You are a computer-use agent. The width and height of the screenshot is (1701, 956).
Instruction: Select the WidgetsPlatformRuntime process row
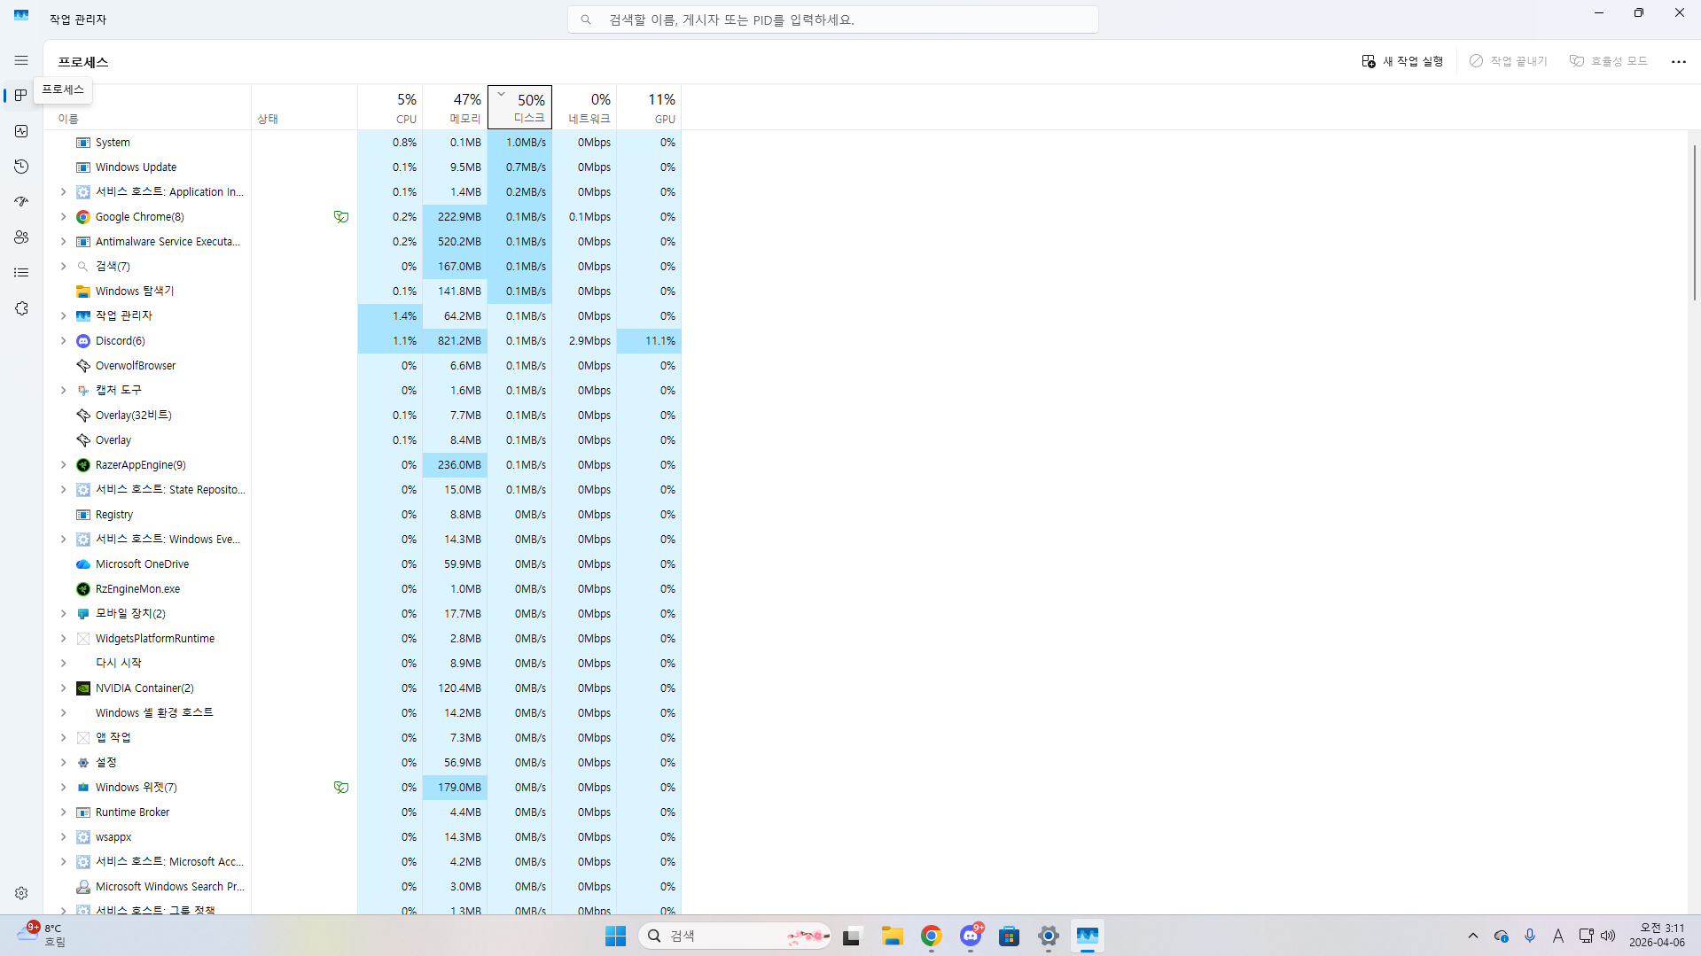[x=363, y=639]
